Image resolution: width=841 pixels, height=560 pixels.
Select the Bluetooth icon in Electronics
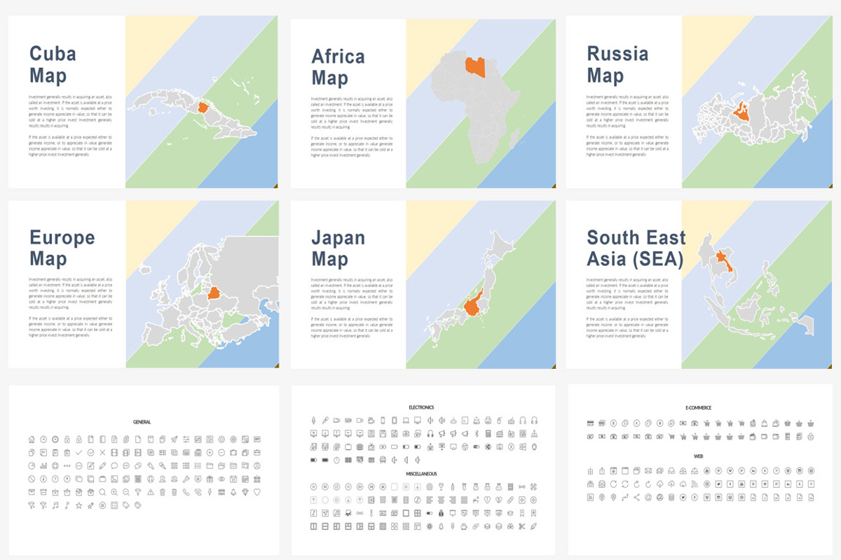tap(477, 433)
